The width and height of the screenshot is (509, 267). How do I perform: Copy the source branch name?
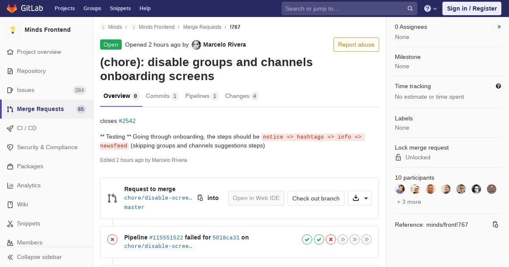200,198
